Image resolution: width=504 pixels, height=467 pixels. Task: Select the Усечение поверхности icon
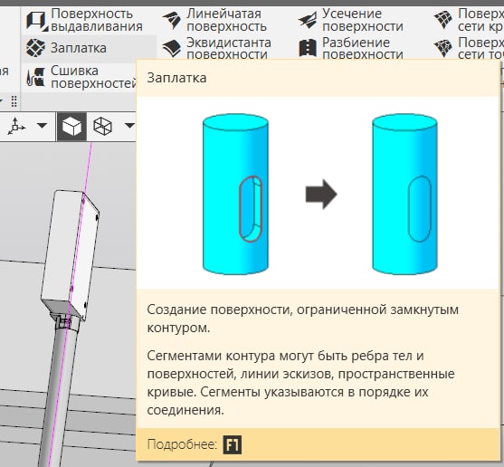(308, 20)
